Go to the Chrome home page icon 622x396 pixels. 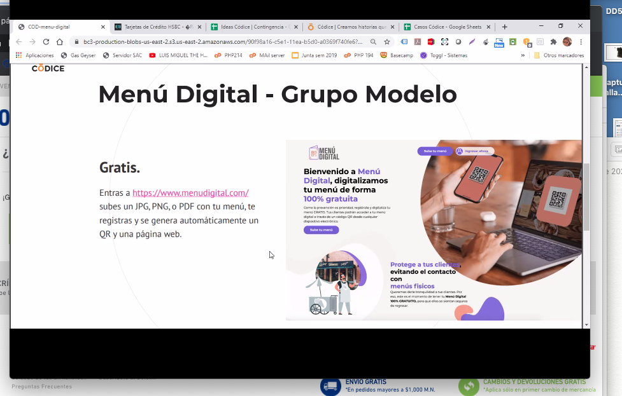59,41
